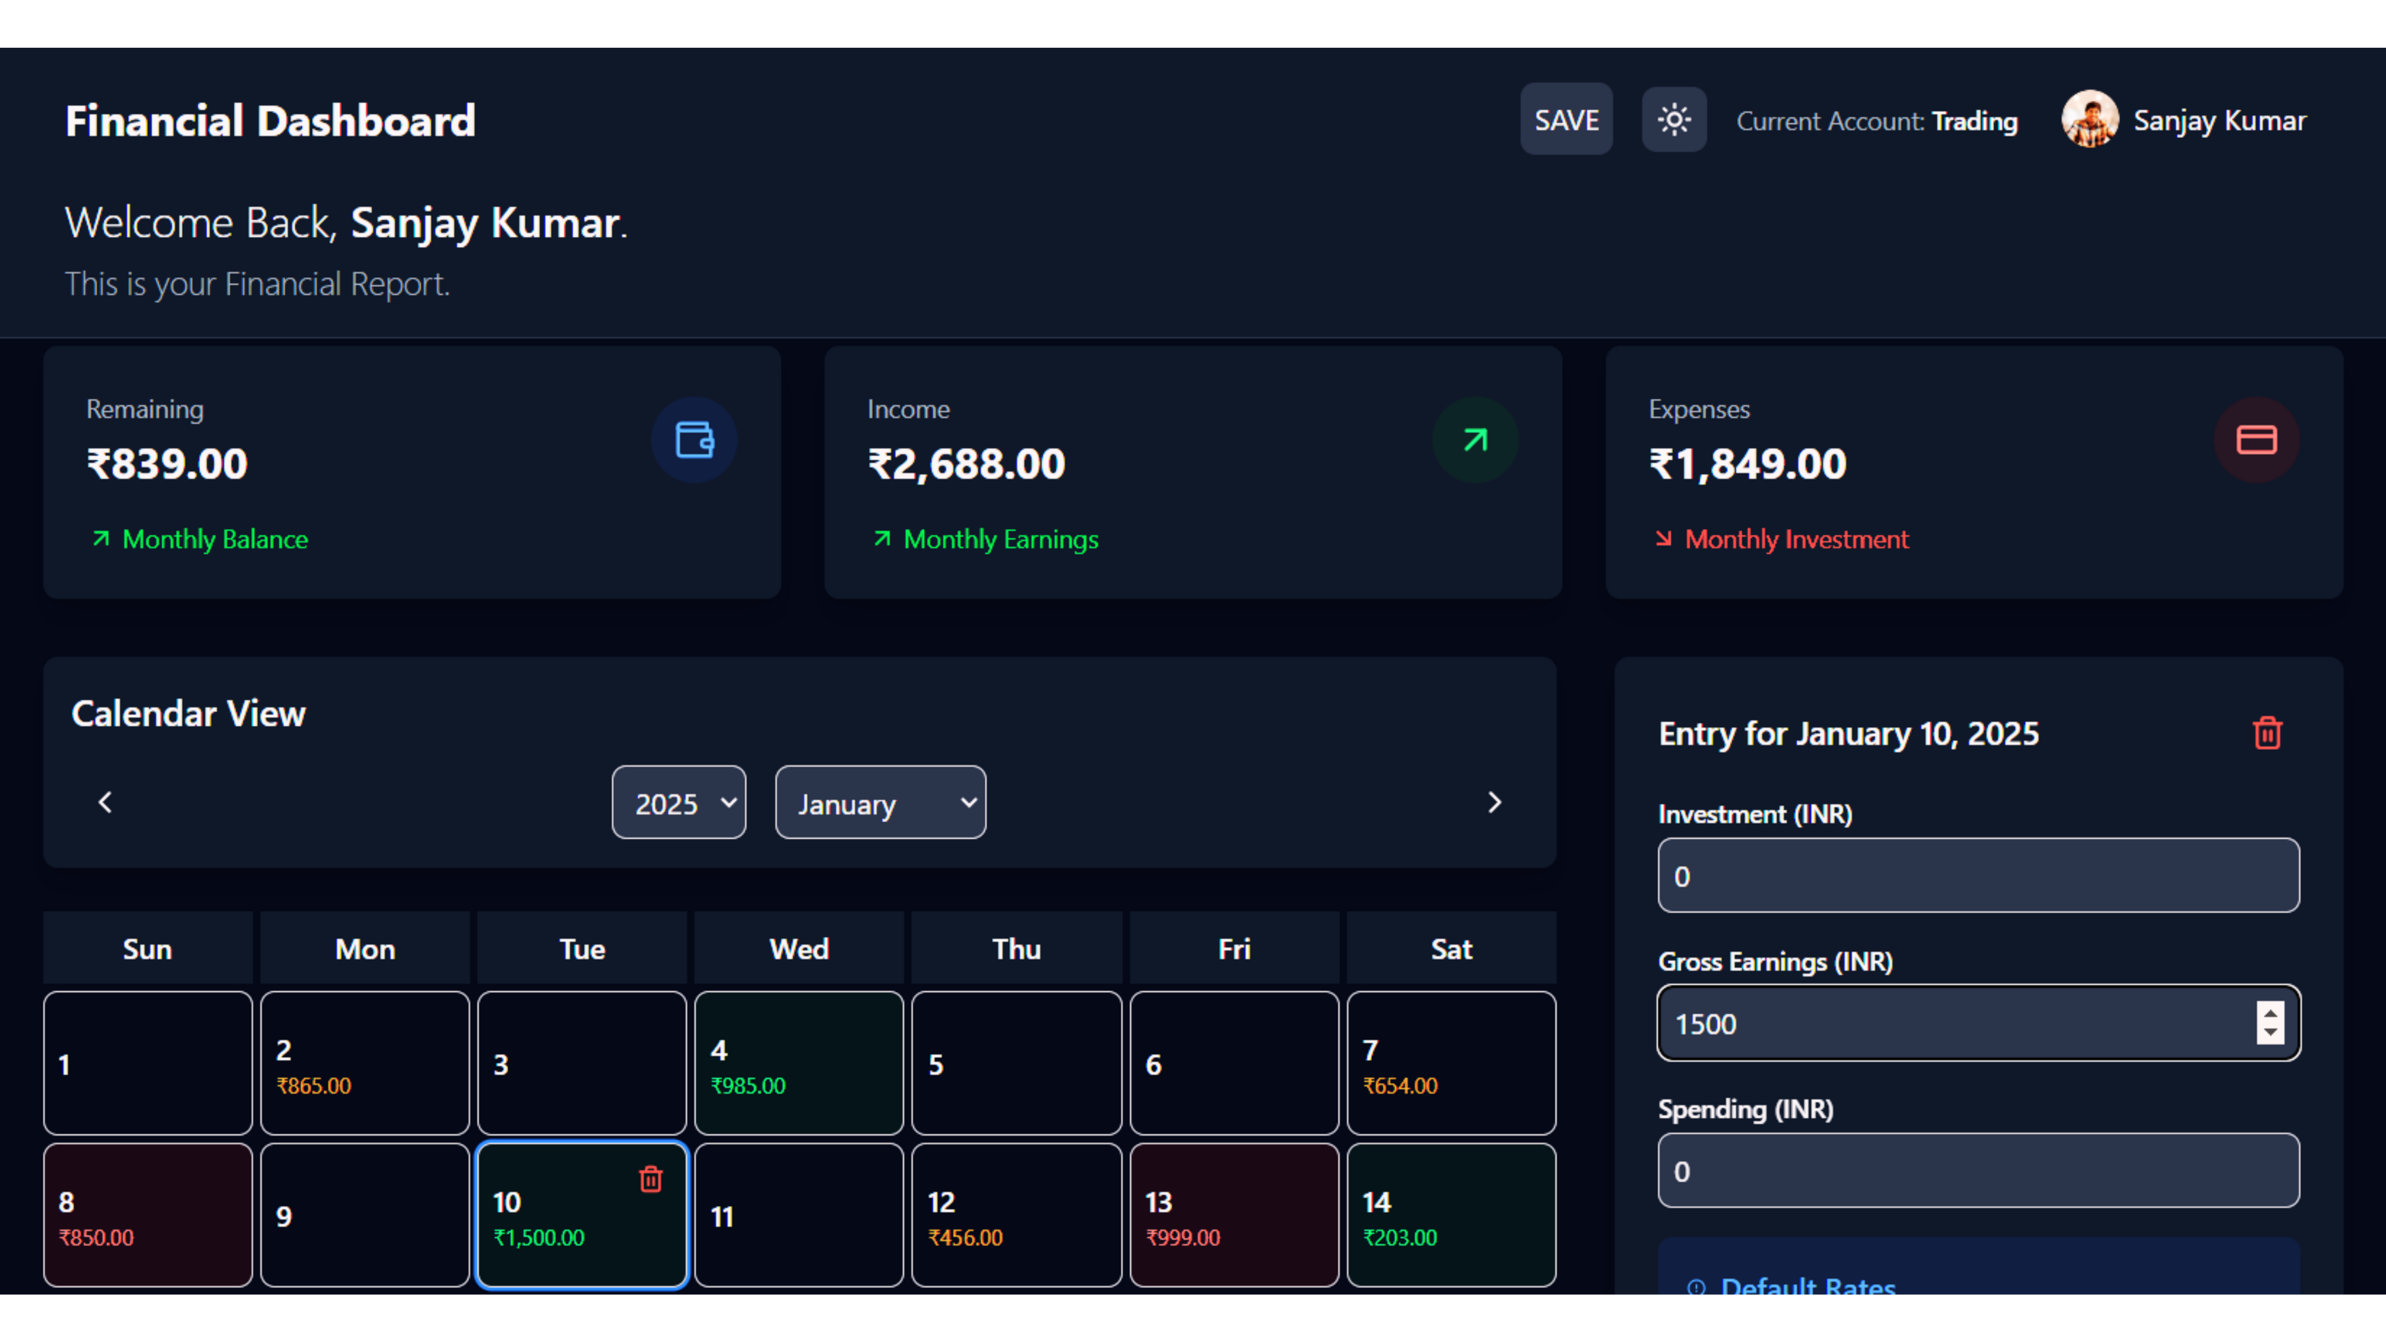Click the Monthly Investment label
Viewport: 2386px width, 1342px height.
pos(1796,539)
